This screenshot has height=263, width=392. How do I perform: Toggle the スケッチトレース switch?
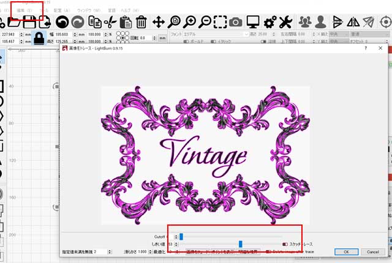285,244
